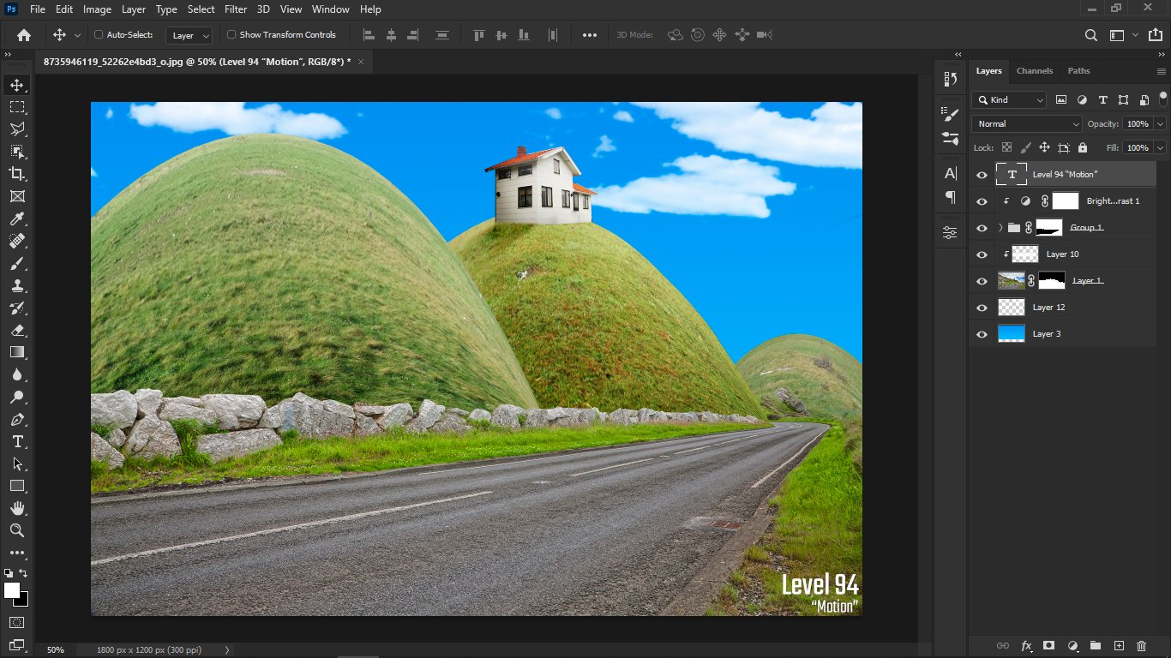Open the Kind filter dropdown

point(1010,100)
